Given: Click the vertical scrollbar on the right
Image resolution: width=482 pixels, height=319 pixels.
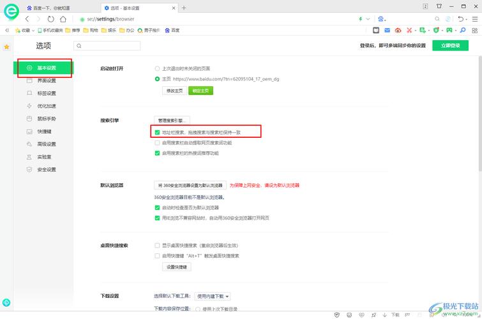Looking at the screenshot, I should (x=480, y=114).
